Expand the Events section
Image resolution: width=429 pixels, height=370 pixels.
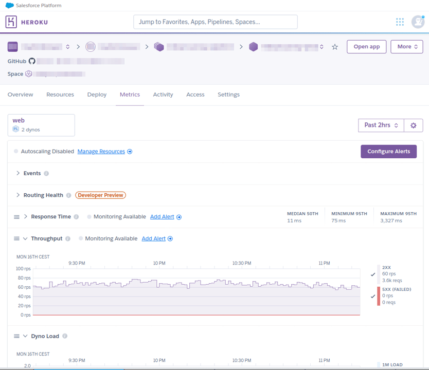click(x=18, y=173)
